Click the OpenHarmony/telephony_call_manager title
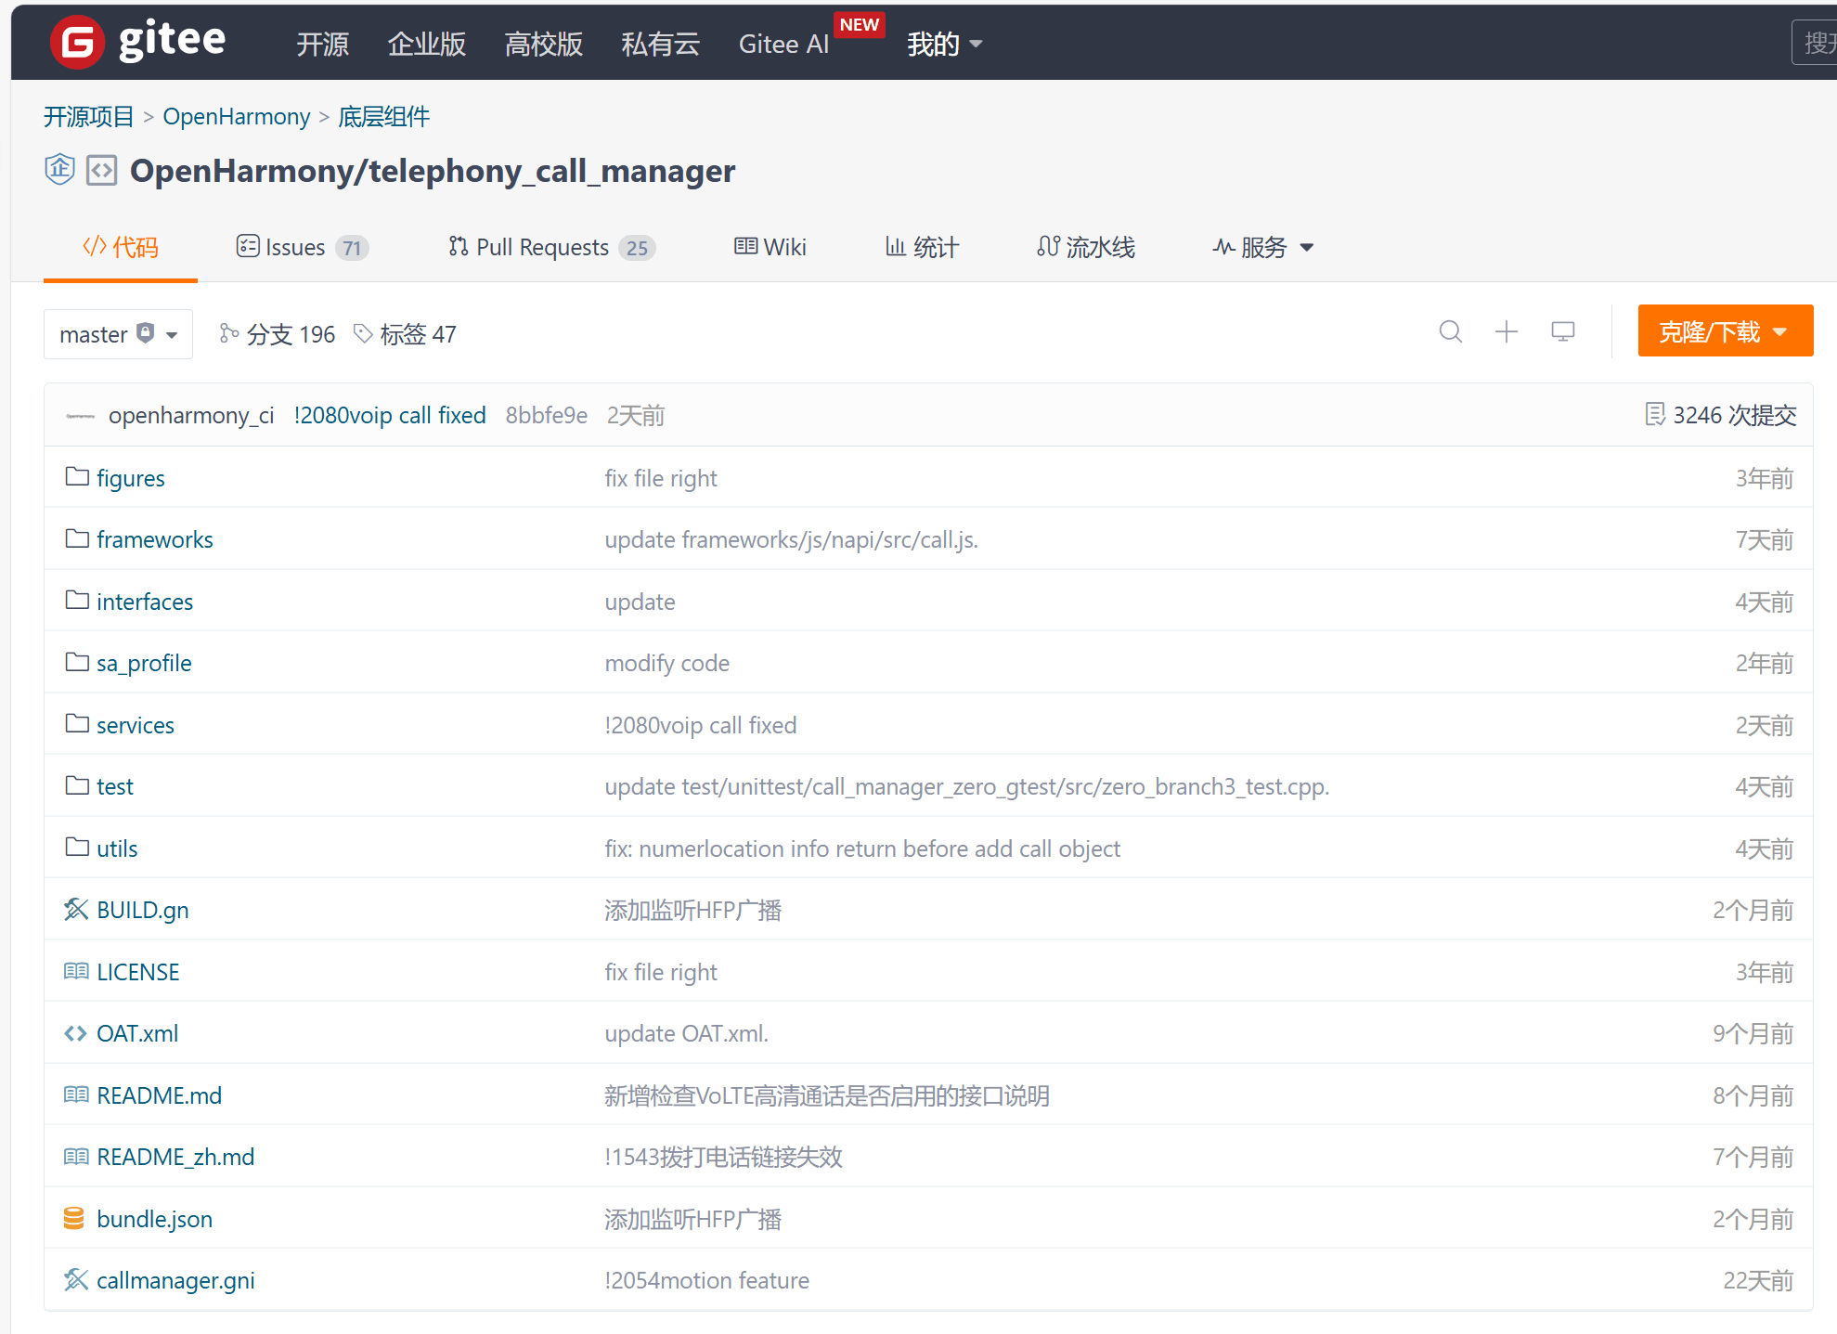 tap(433, 171)
